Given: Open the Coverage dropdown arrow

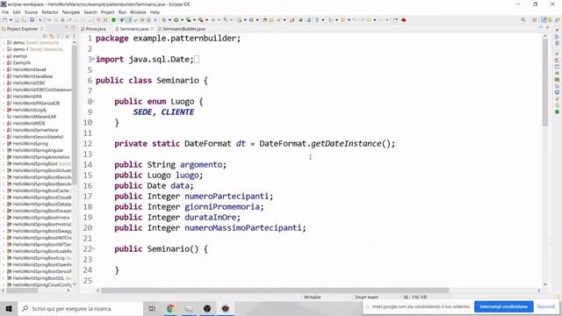Looking at the screenshot, I should tap(194, 20).
